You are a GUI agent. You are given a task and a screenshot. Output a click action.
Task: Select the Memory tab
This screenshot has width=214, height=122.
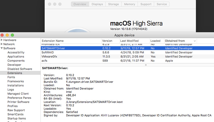[x=129, y=4]
